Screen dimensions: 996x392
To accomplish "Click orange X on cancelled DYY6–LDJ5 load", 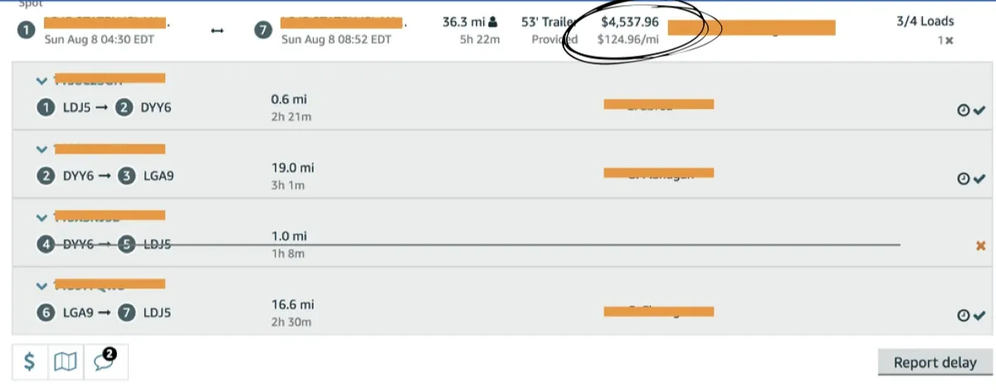I will 981,245.
